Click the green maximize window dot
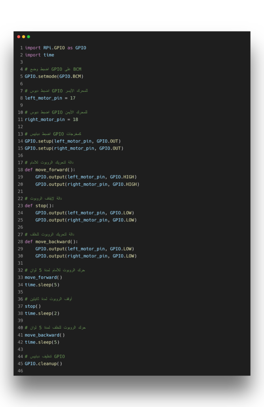264x407 pixels. point(29,37)
